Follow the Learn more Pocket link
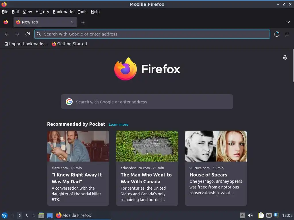This screenshot has width=294, height=220. pyautogui.click(x=119, y=124)
